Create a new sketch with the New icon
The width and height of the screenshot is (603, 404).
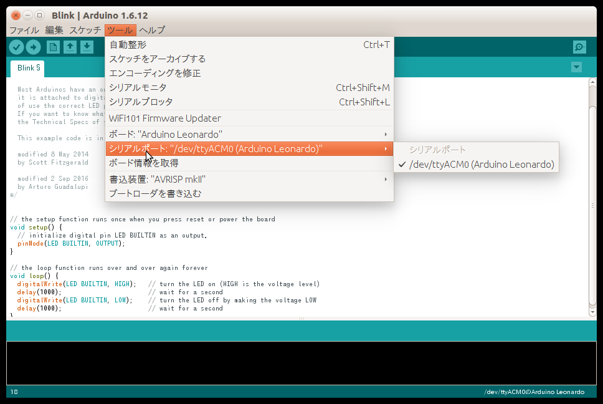[53, 47]
